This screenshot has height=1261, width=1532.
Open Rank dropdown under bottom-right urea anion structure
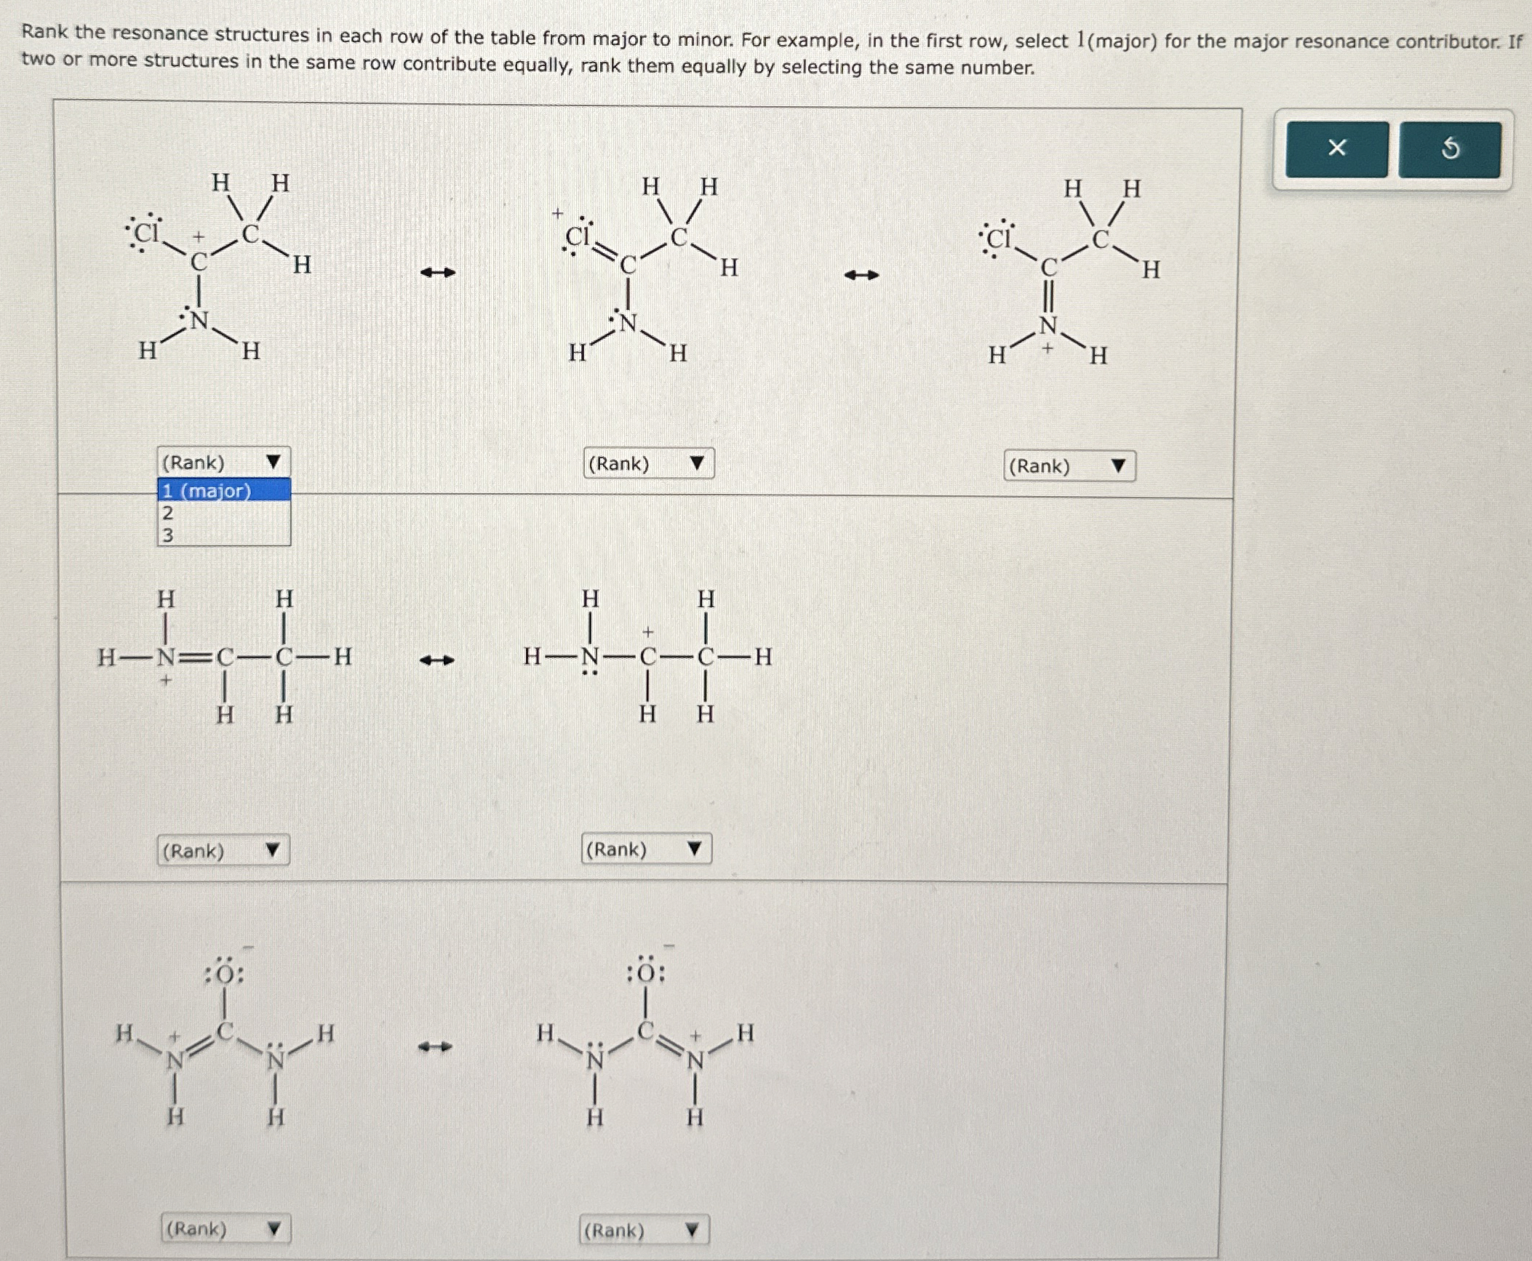coord(644,1230)
